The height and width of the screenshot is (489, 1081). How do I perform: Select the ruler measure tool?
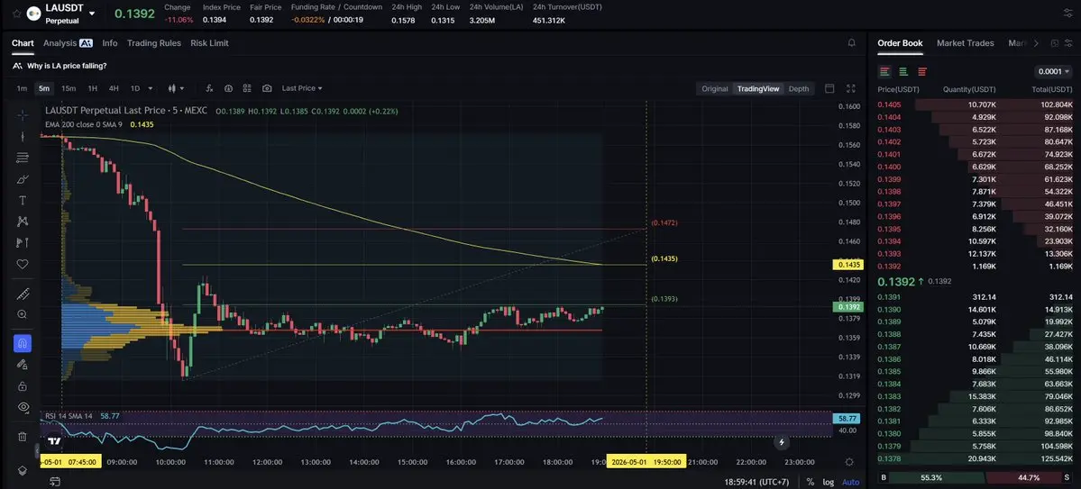(x=22, y=294)
